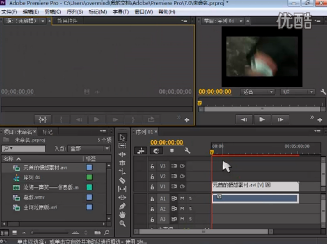Step forward one frame in program monitor
This screenshot has height=244, width=327.
coord(280,119)
